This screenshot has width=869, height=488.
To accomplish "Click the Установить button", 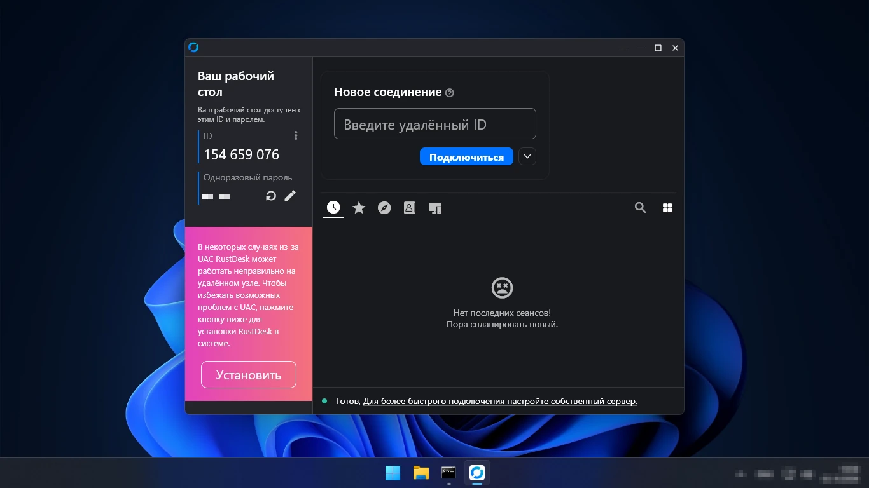I will pyautogui.click(x=249, y=375).
